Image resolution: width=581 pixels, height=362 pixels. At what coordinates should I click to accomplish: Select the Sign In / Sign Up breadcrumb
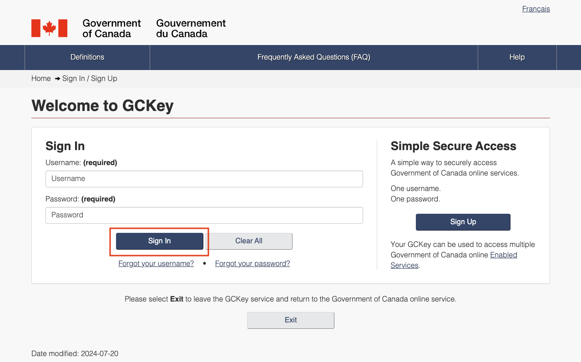(91, 78)
